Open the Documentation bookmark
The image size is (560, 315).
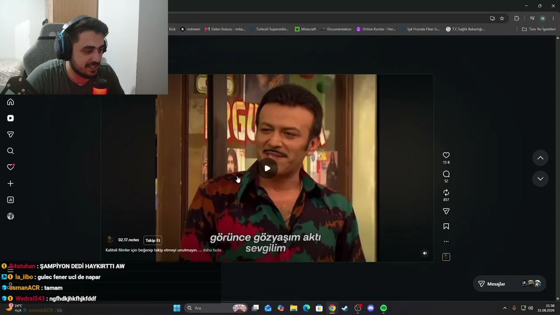coord(336,29)
